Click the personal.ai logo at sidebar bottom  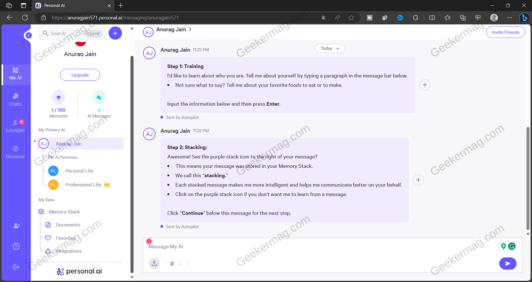tap(80, 271)
